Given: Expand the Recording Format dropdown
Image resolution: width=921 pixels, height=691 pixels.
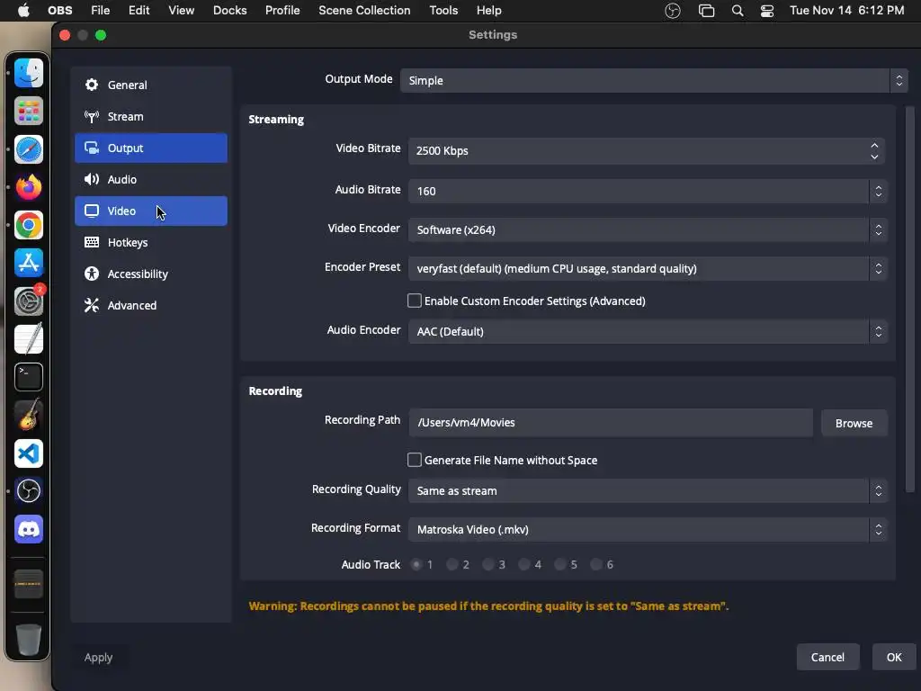Looking at the screenshot, I should click(648, 530).
